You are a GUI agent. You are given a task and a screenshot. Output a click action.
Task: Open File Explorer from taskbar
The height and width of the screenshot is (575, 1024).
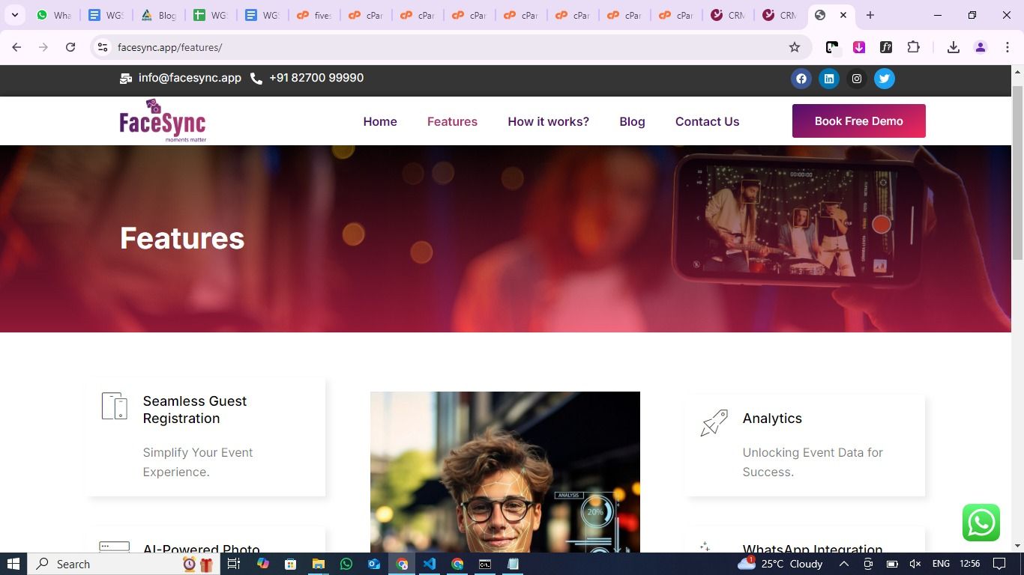(x=319, y=564)
